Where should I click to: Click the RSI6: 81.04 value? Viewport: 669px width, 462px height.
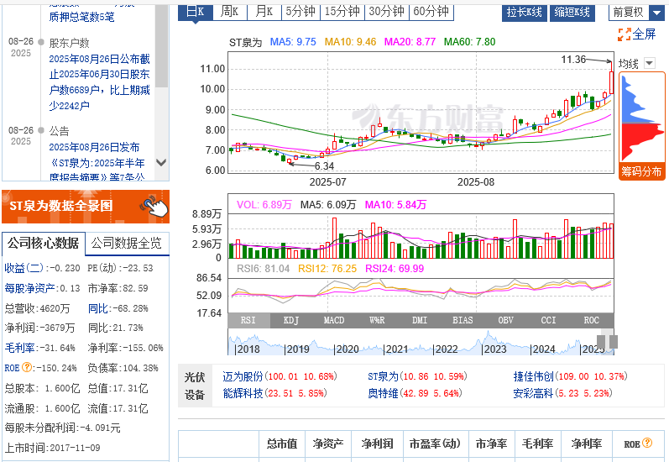tap(264, 269)
